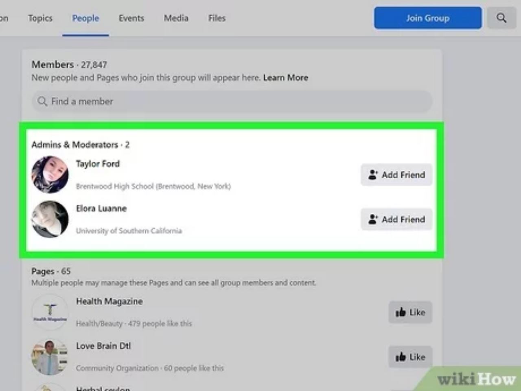Add Taylor Ford as a friend
The width and height of the screenshot is (521, 391).
[396, 175]
